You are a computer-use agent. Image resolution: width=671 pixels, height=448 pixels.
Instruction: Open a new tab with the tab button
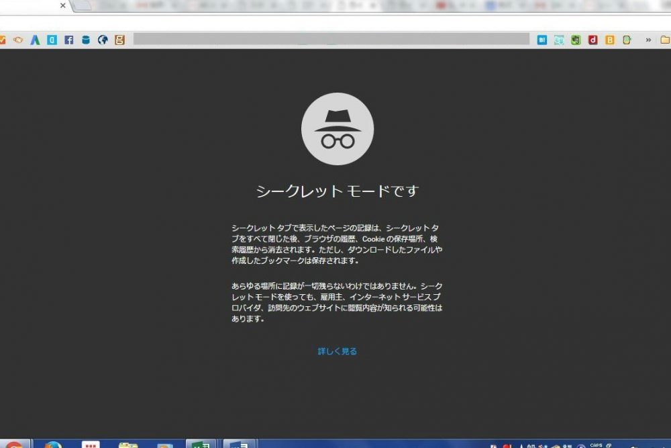[82, 6]
